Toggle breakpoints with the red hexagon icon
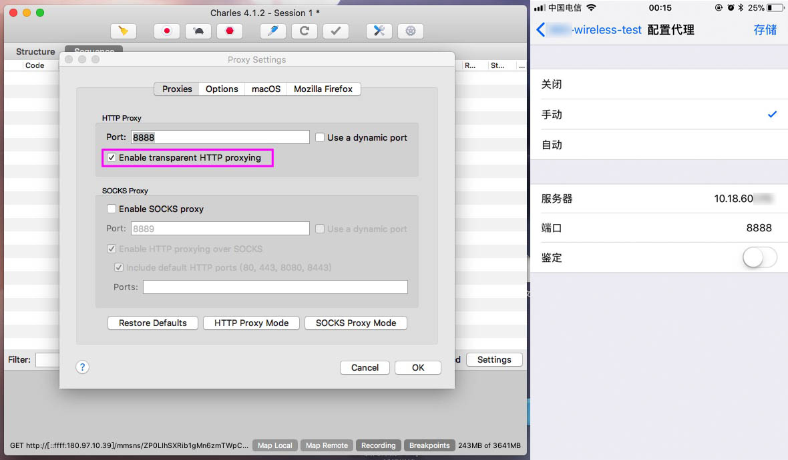Viewport: 788px width, 460px height. tap(230, 31)
